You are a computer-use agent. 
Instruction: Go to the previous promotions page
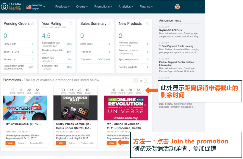(135, 80)
